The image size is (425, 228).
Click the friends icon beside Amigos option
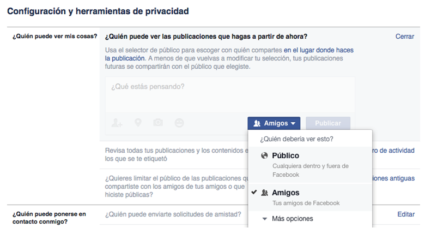click(264, 193)
